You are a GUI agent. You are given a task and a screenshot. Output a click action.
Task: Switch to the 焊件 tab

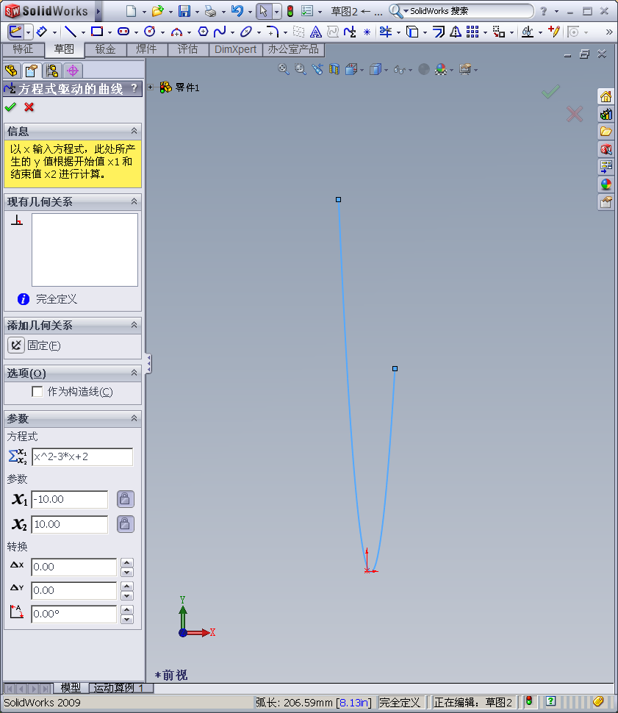[x=147, y=49]
